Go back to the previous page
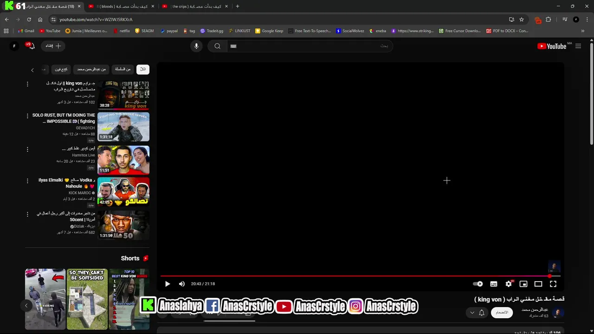This screenshot has width=594, height=334. [6, 19]
